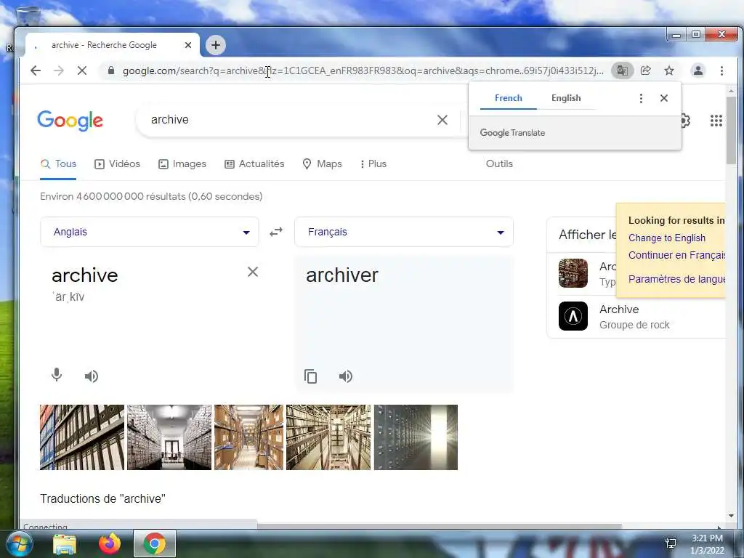Click the Archive rock band logo thumbnail

point(573,316)
